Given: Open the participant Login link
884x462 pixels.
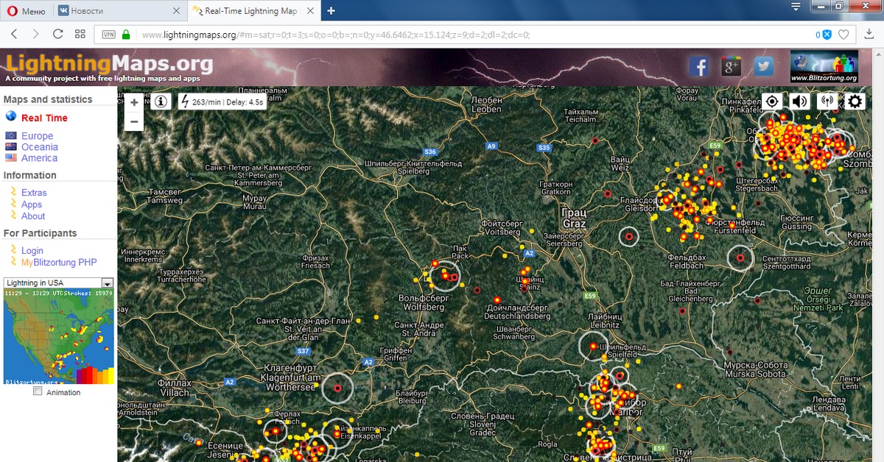Looking at the screenshot, I should [32, 251].
